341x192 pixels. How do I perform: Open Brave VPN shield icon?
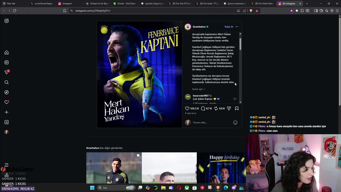click(332, 11)
